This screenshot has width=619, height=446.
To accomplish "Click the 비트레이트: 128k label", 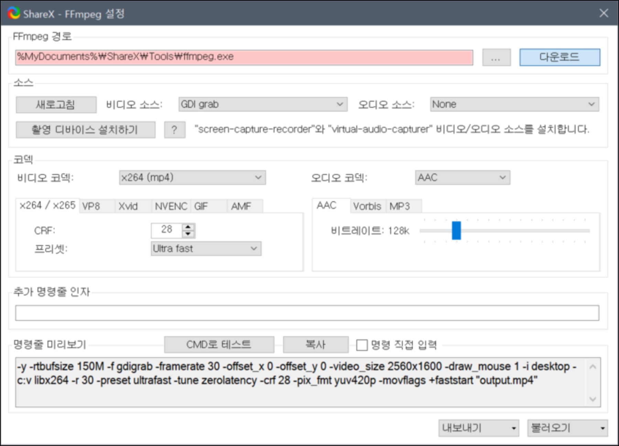I will (x=370, y=231).
